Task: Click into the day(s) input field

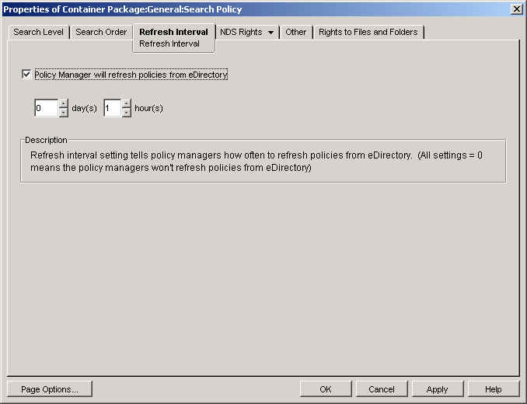Action: pos(46,108)
